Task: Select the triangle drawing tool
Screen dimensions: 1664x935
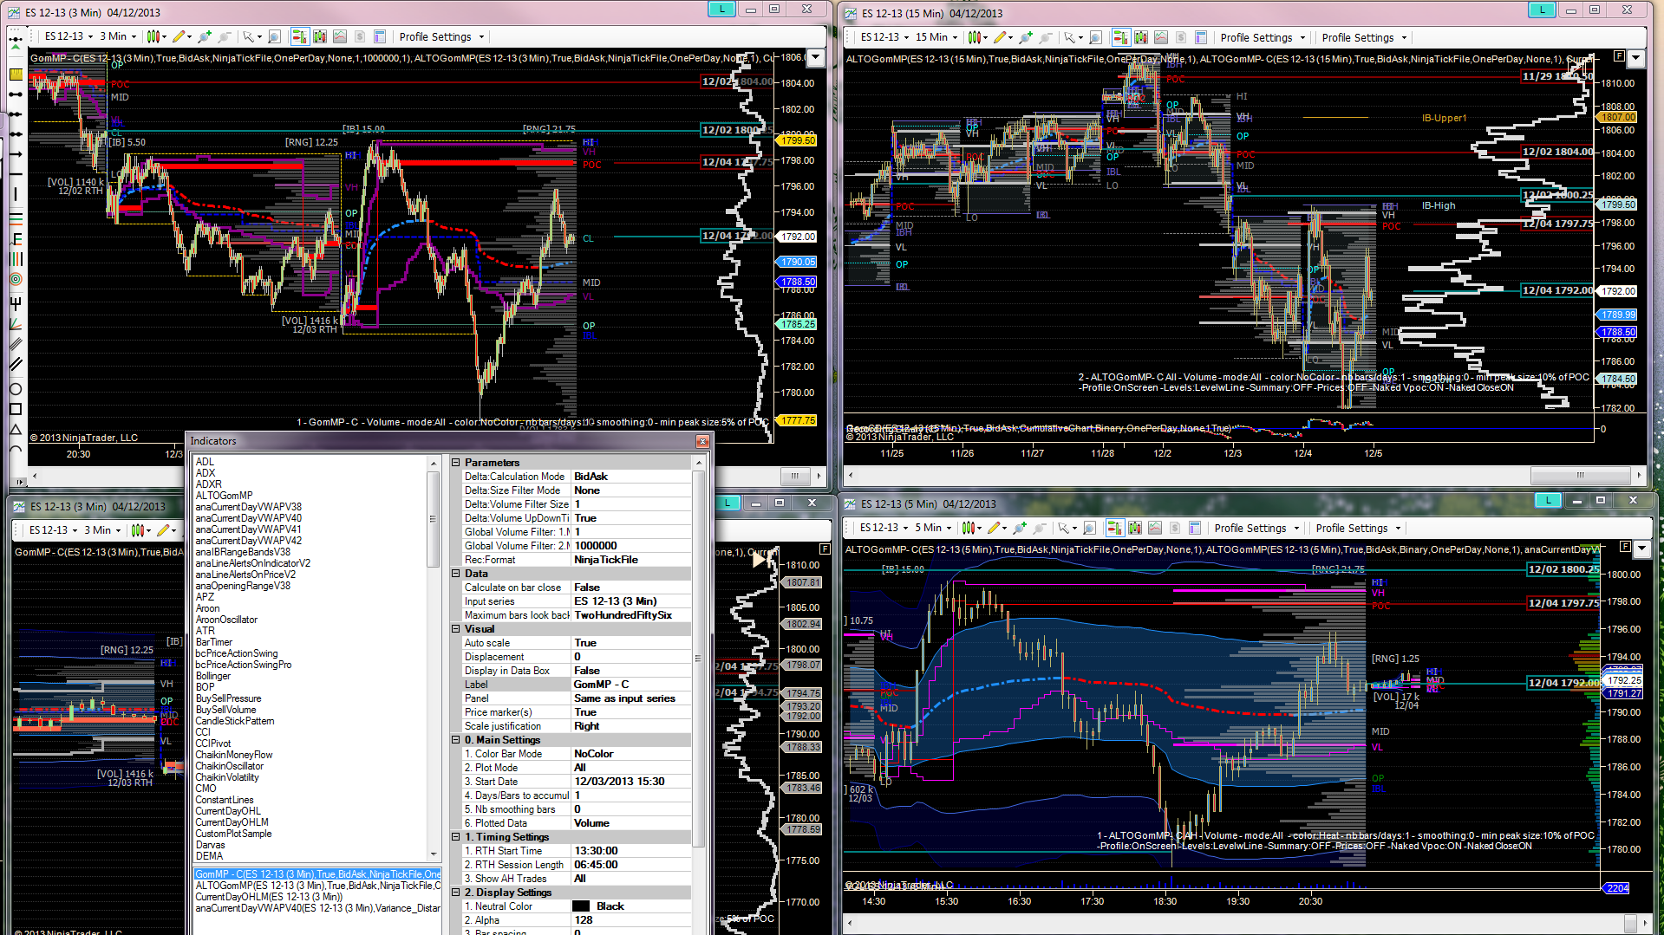Action: pos(16,430)
